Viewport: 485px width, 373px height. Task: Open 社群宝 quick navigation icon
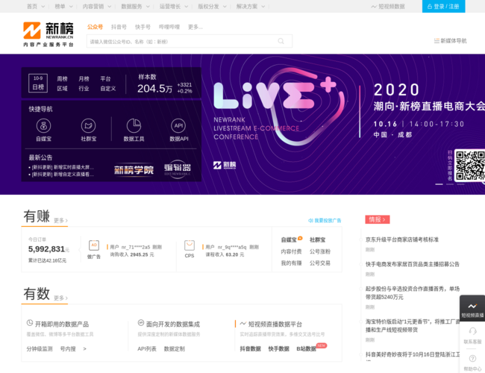click(x=88, y=125)
